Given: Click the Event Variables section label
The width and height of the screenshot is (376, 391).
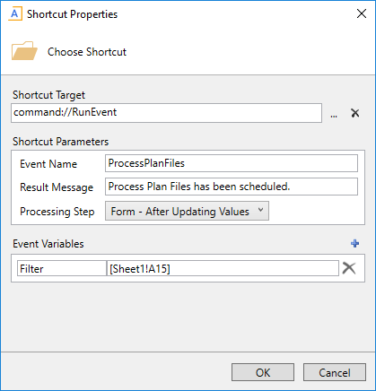Looking at the screenshot, I should coord(48,244).
